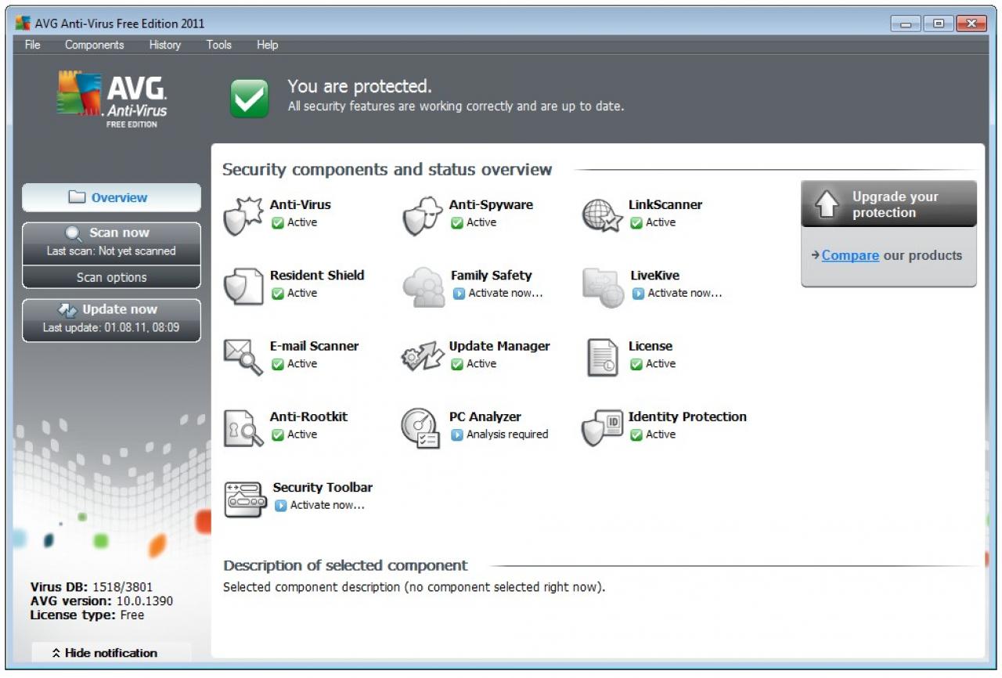Click PC Analyzer analysis required arrow icon
The image size is (1002, 678).
click(x=457, y=435)
